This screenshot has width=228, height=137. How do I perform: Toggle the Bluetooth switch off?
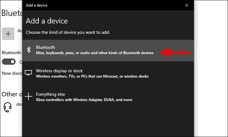[x=9, y=62]
